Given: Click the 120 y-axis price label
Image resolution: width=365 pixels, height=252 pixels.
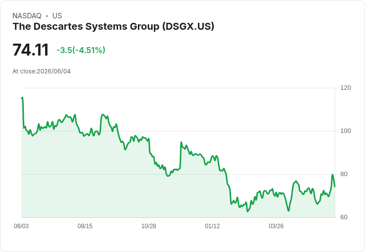Looking at the screenshot, I should (x=346, y=88).
